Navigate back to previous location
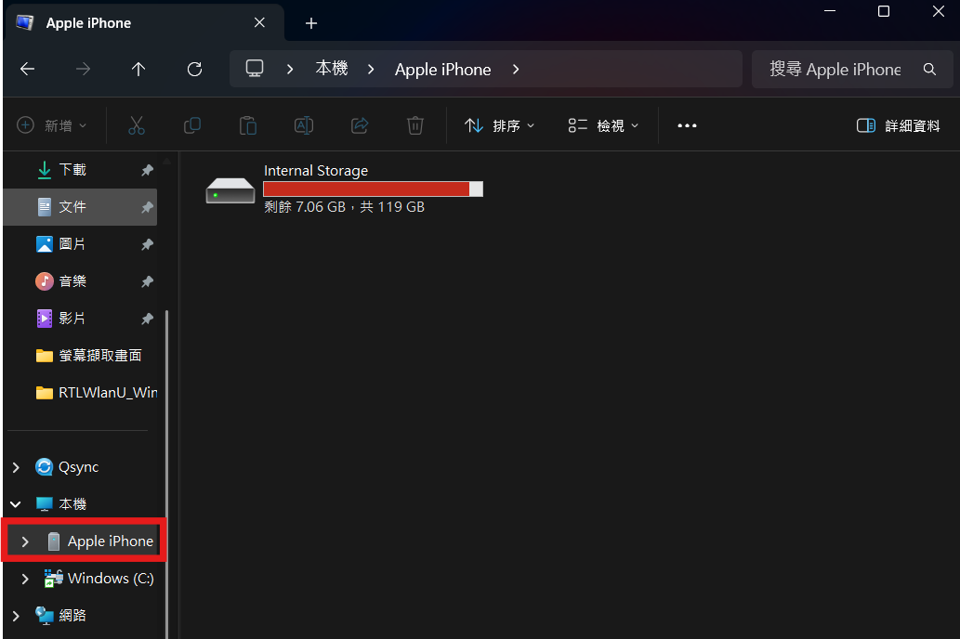Image resolution: width=960 pixels, height=639 pixels. tap(27, 69)
